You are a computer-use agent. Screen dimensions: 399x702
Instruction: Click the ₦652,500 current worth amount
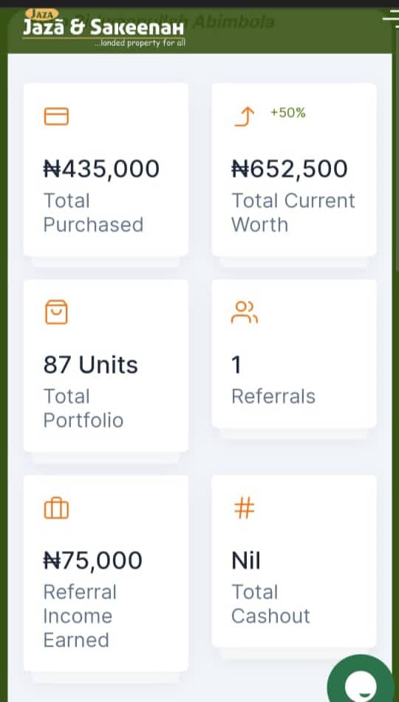point(290,169)
